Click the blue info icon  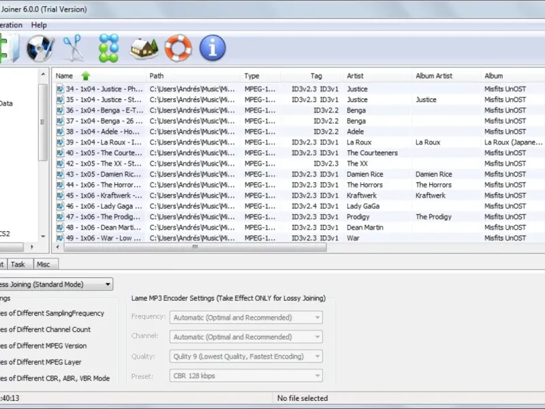pos(213,48)
